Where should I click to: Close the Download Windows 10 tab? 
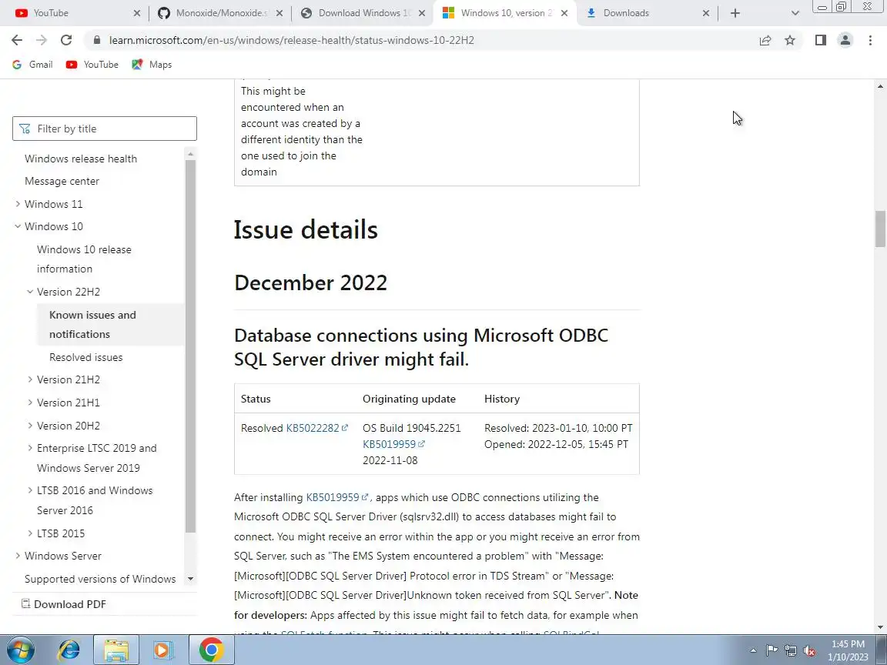coord(422,13)
